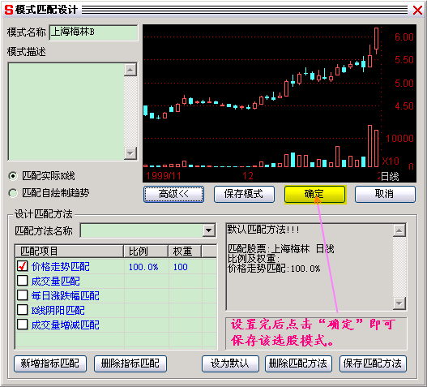Click the 权重 column header
This screenshot has width=427, height=387.
(185, 251)
